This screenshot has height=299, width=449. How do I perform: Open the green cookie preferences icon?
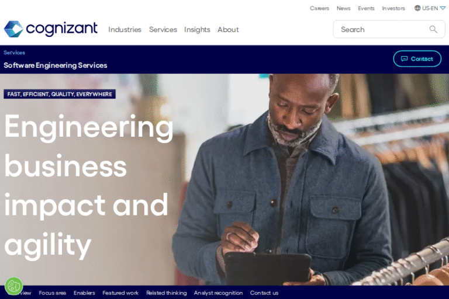(x=14, y=286)
